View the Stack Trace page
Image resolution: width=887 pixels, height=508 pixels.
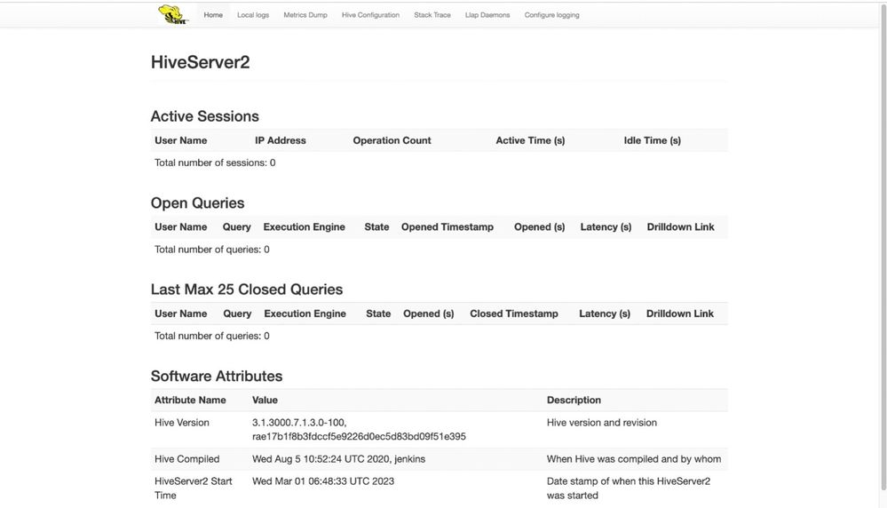(x=432, y=15)
